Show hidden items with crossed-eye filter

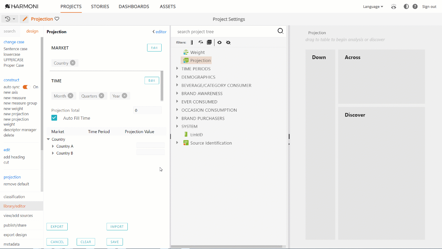pos(228,43)
